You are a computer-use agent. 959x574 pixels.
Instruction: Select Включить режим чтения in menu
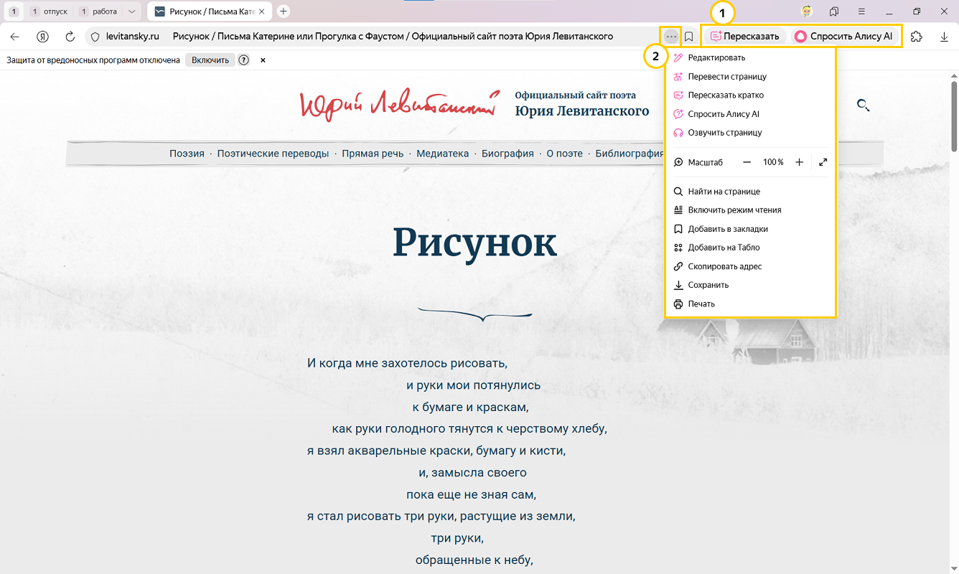point(734,210)
